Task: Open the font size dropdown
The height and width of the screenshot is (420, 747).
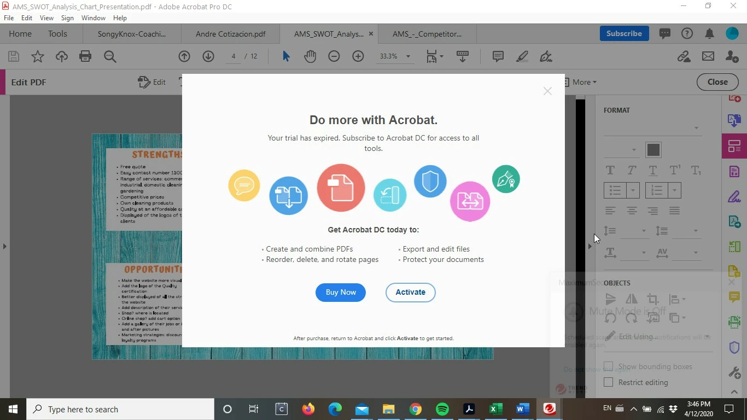Action: [634, 150]
